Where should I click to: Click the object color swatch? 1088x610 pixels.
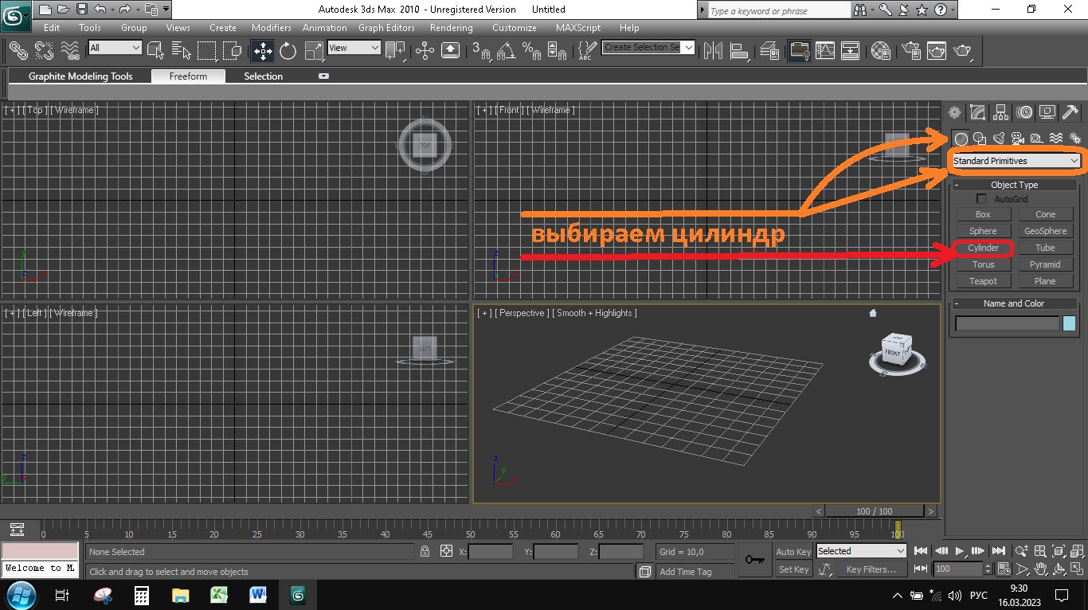[x=1069, y=323]
